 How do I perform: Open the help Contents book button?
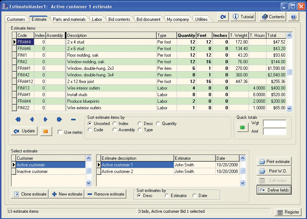click(x=273, y=17)
